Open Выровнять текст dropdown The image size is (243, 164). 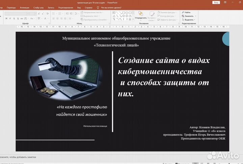tap(90, 16)
